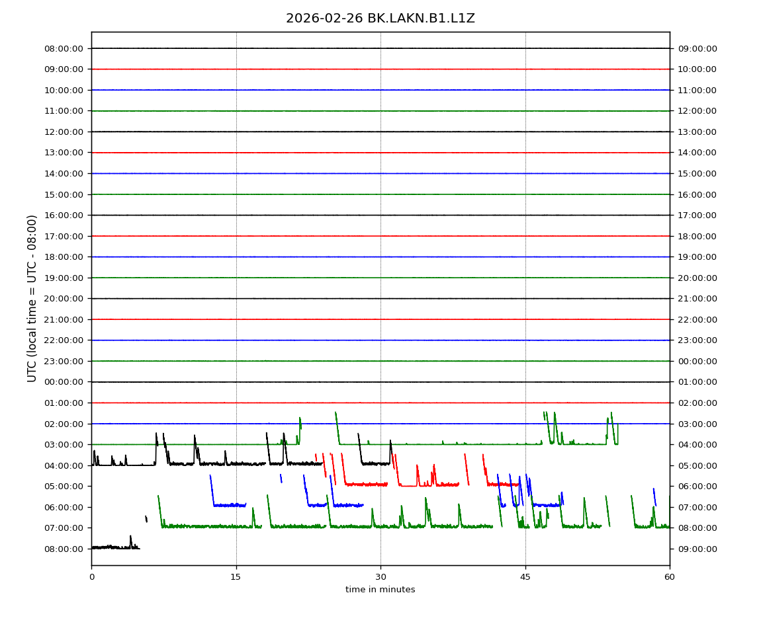Click the 03:00:00 label on left axis
The width and height of the screenshot is (761, 628).
point(64,444)
